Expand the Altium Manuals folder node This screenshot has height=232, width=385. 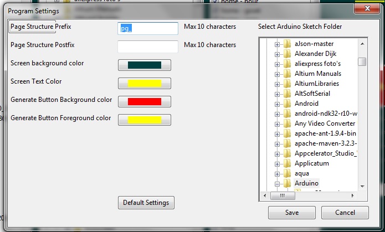tap(277, 74)
